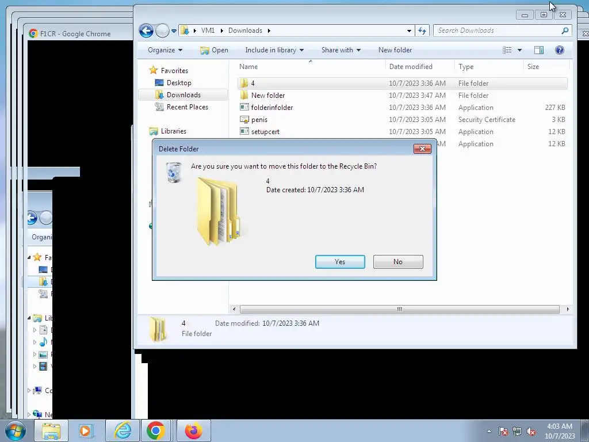Open the Share with menu
589x442 pixels.
pyautogui.click(x=341, y=50)
